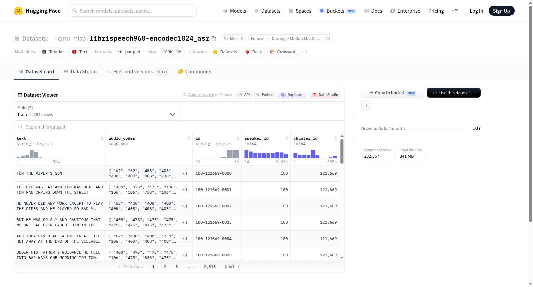Screen dimensions: 533x287
Task: Open the Buckets menu item
Action: point(337,11)
